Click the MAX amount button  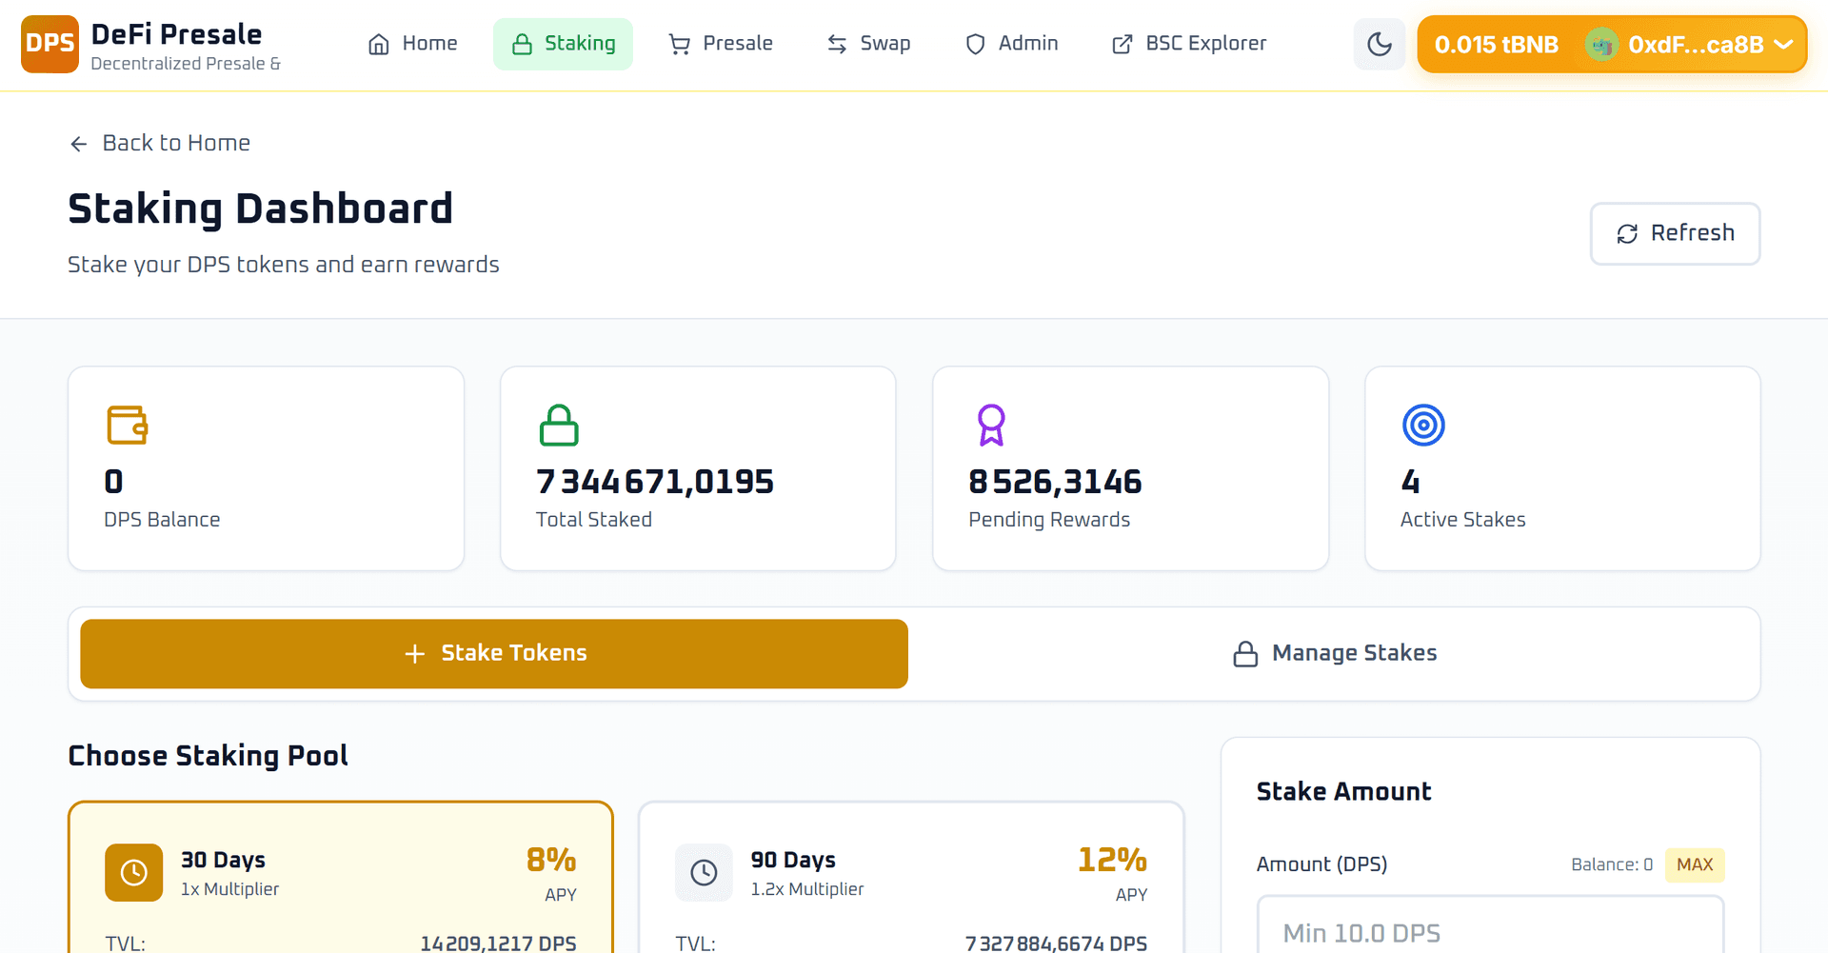pos(1694,864)
